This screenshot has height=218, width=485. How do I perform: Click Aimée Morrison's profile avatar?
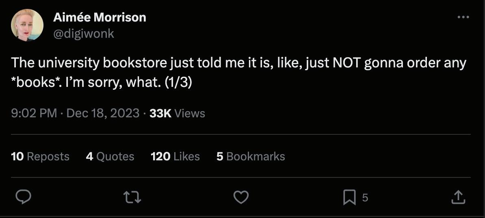pos(27,25)
